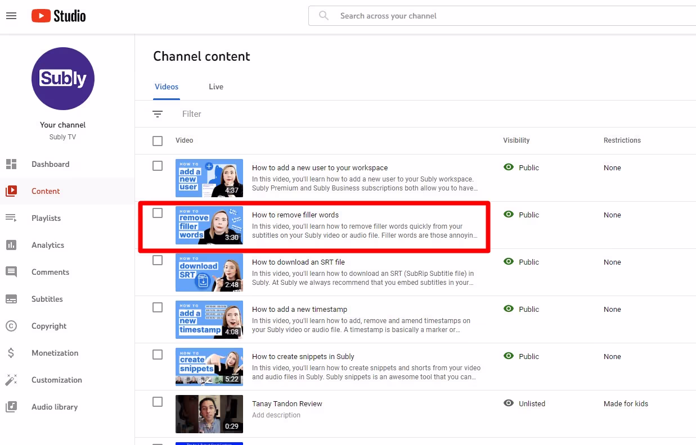This screenshot has height=445, width=696.
Task: Click 'Made for kids' restriction text
Action: 626,403
